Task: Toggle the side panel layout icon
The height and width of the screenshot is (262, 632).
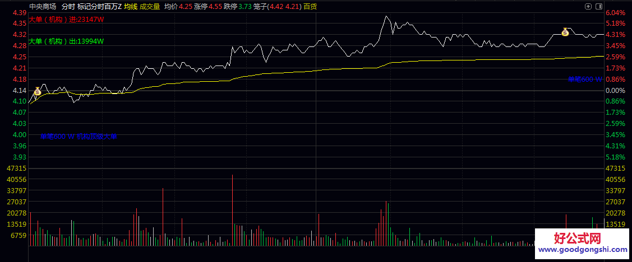Action: [x=599, y=7]
